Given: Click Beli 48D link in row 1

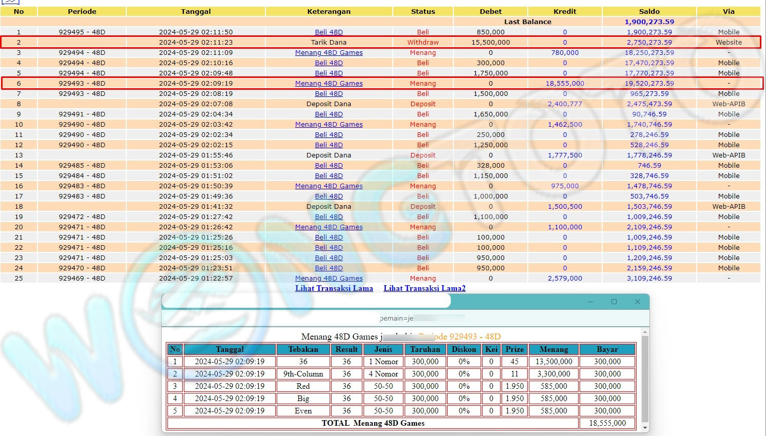Looking at the screenshot, I should click(x=329, y=32).
